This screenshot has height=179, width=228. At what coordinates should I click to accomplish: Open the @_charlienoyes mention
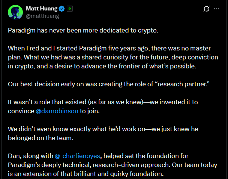(77, 156)
